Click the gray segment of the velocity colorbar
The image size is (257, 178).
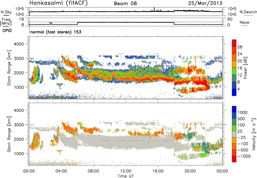coord(234,134)
